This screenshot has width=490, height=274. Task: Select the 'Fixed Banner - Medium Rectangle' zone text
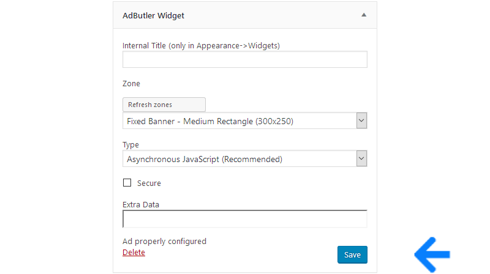pos(210,121)
